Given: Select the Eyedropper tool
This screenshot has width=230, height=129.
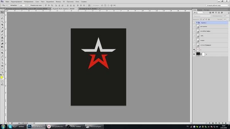Looking at the screenshot, I should 2,28.
